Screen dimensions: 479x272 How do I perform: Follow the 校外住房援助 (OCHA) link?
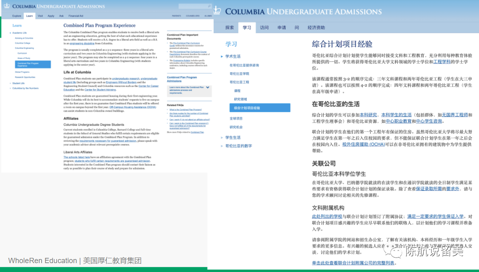pyautogui.click(x=363, y=144)
